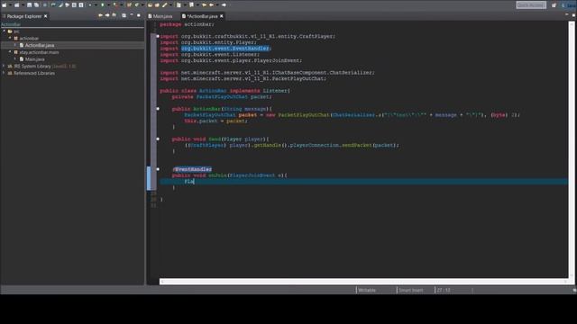Fold the import statements block
The image size is (577, 324).
tap(158, 36)
